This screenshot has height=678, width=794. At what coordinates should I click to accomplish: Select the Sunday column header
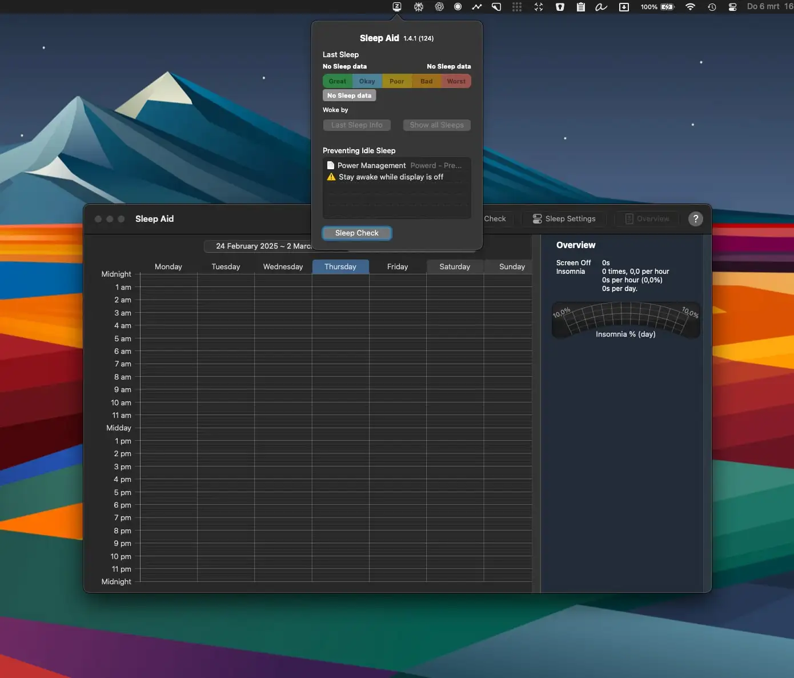pos(508,267)
